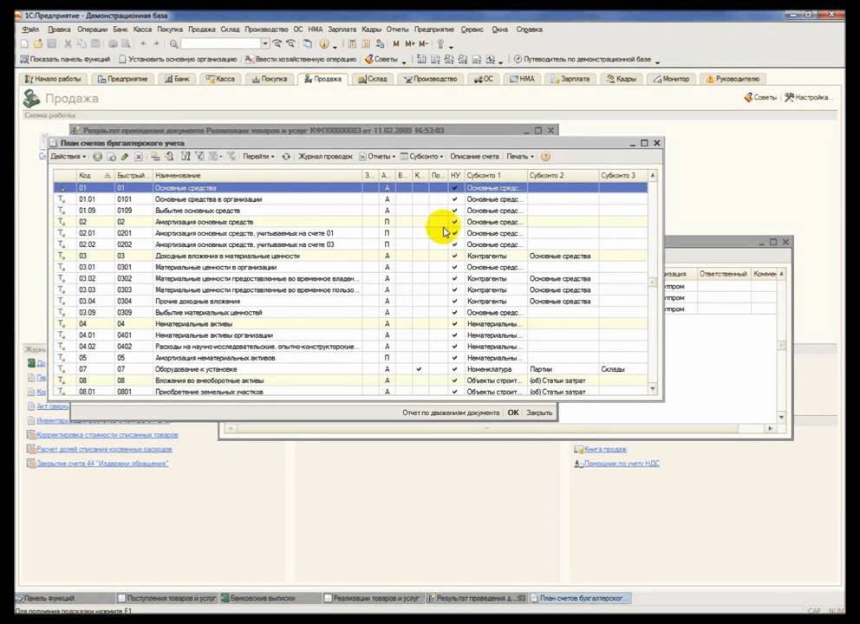The height and width of the screenshot is (624, 860).
Task: Open the Операции menu
Action: (92, 29)
